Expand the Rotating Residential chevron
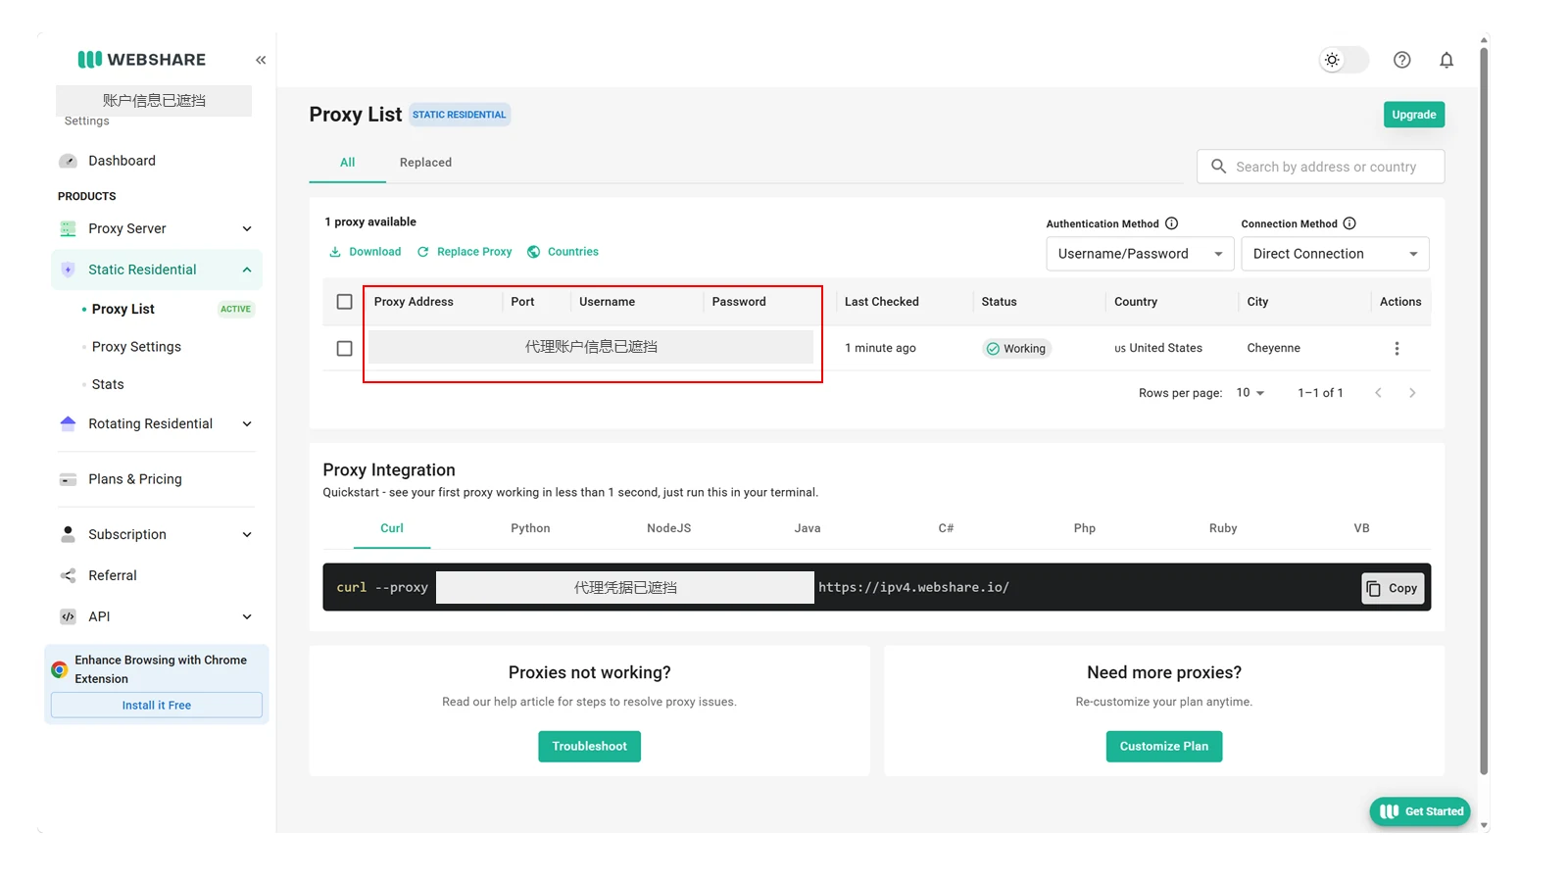Image resolution: width=1568 pixels, height=882 pixels. pos(247,423)
